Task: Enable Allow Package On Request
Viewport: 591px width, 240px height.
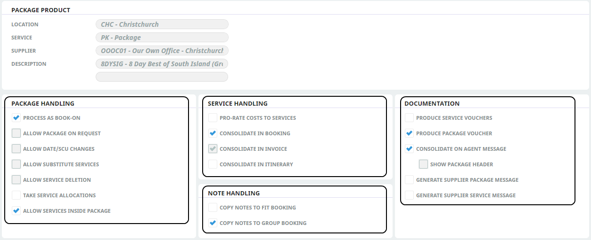Action: click(16, 133)
